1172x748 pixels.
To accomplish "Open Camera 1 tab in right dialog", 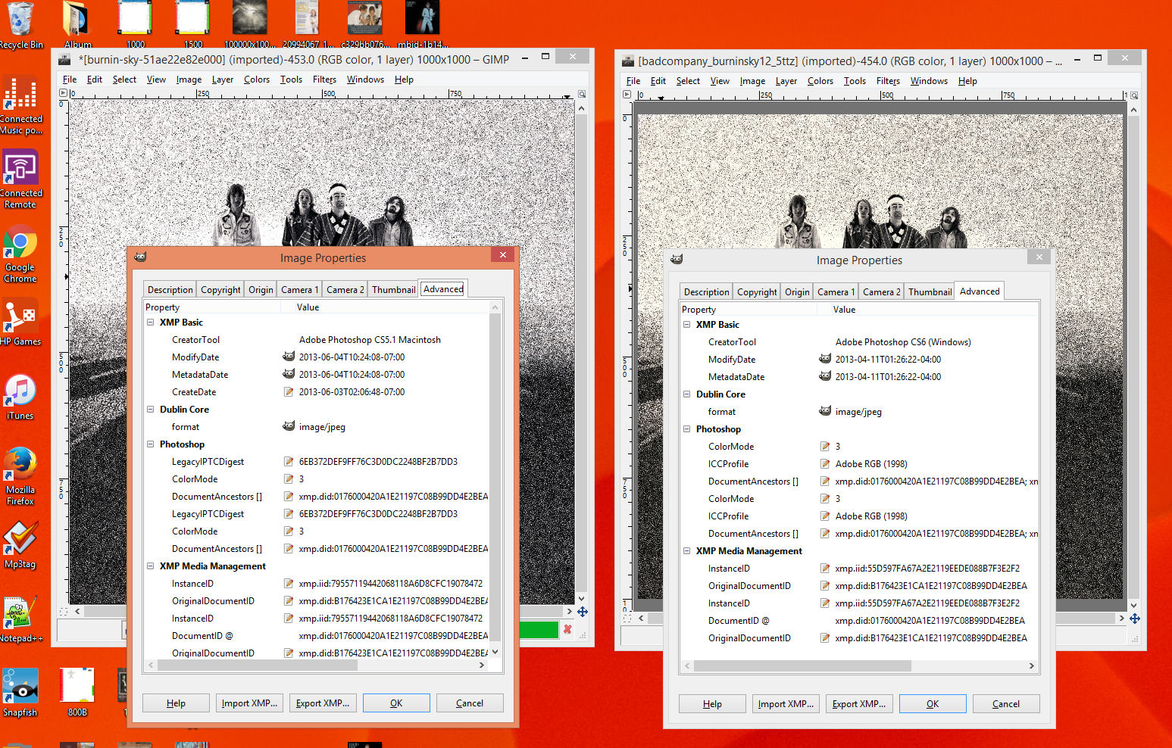I will click(x=836, y=292).
